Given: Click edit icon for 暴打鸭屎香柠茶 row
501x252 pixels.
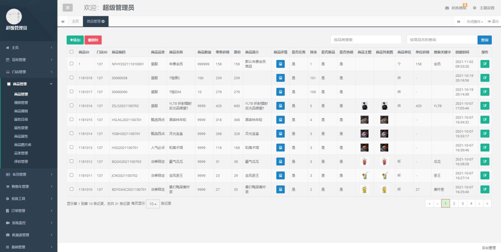Looking at the screenshot, I should tap(485, 189).
